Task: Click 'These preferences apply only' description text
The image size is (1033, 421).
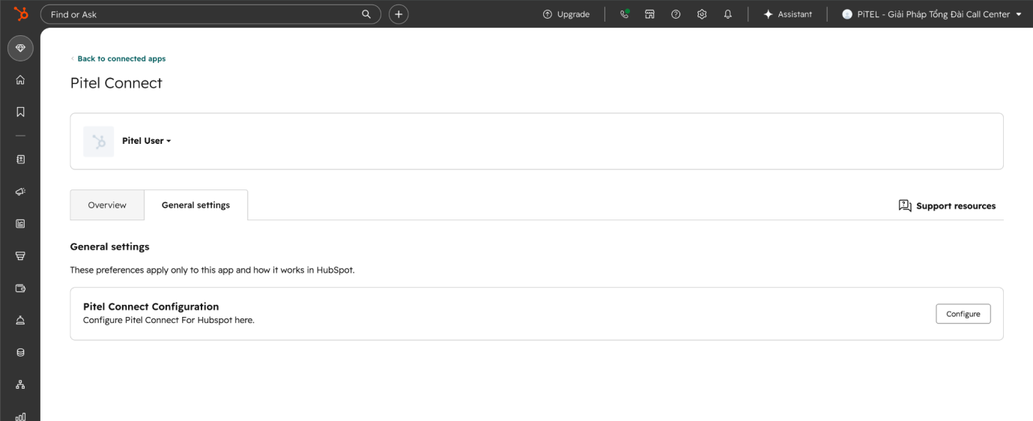Action: 212,270
